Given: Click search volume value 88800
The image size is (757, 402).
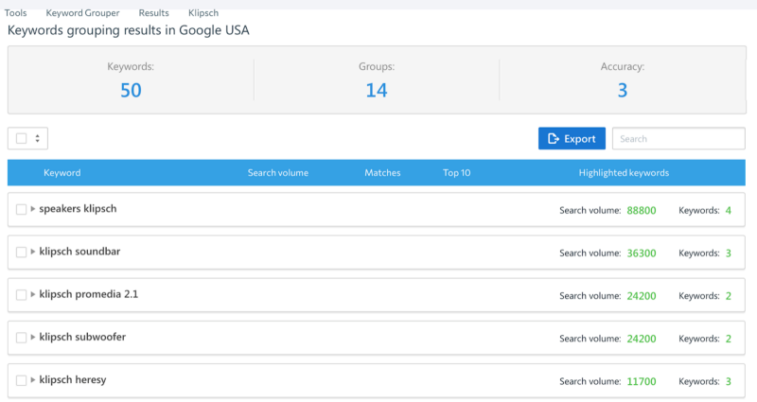Looking at the screenshot, I should pyautogui.click(x=642, y=210).
